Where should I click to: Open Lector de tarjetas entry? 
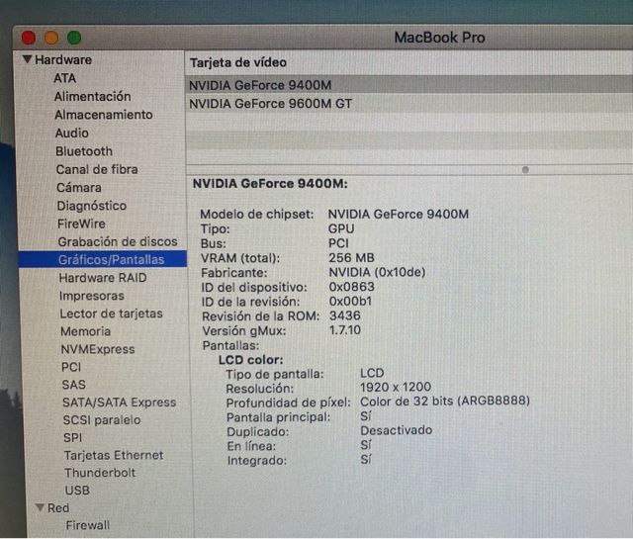pos(111,314)
